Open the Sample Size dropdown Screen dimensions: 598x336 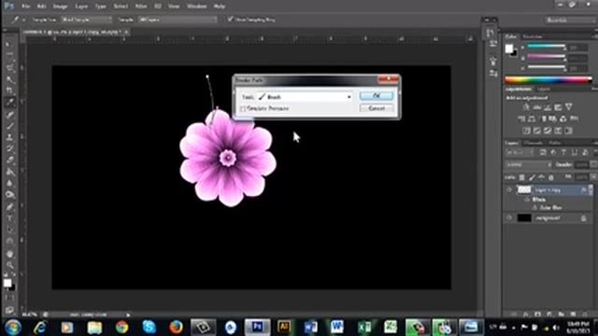[87, 19]
